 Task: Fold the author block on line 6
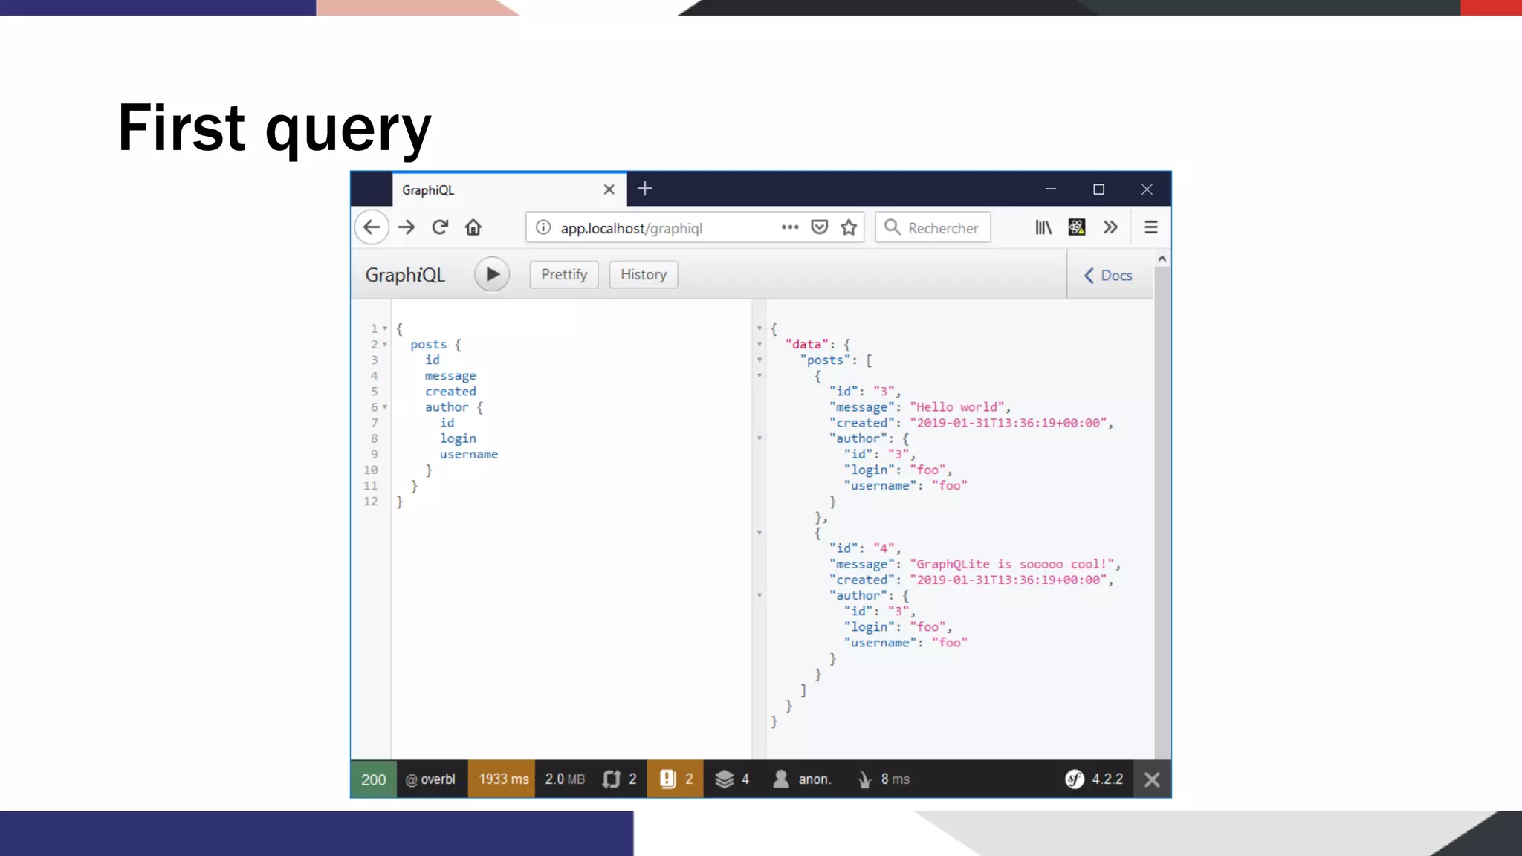pos(385,407)
